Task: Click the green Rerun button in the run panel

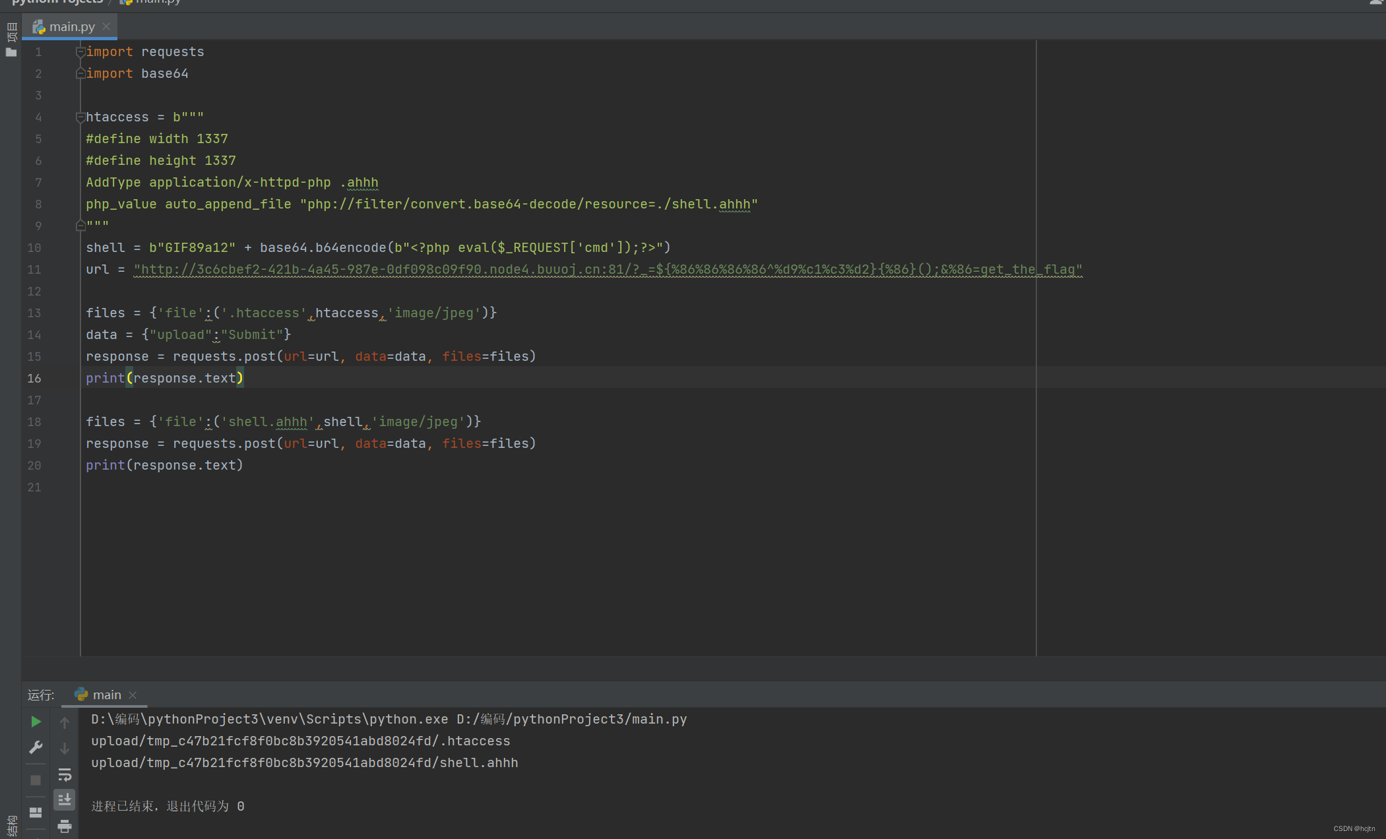Action: click(x=36, y=722)
